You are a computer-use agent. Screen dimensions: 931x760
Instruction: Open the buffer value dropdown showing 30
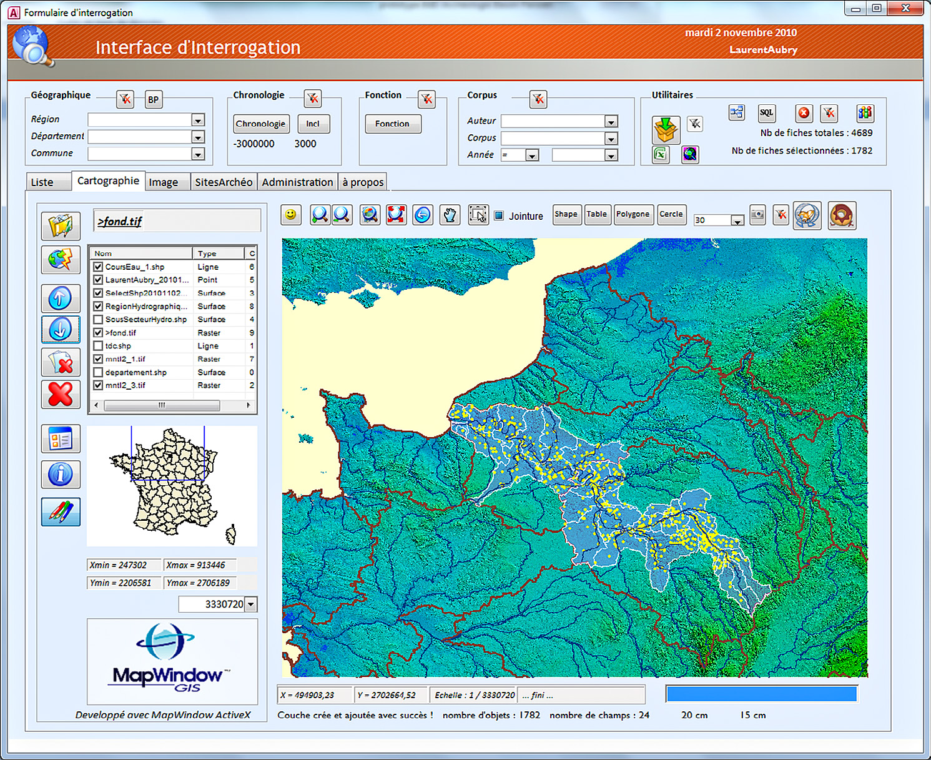737,220
